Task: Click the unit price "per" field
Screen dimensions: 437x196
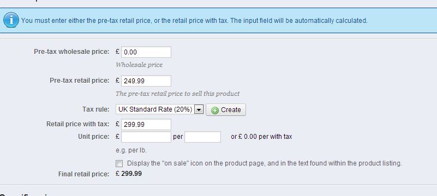Action: (x=202, y=137)
